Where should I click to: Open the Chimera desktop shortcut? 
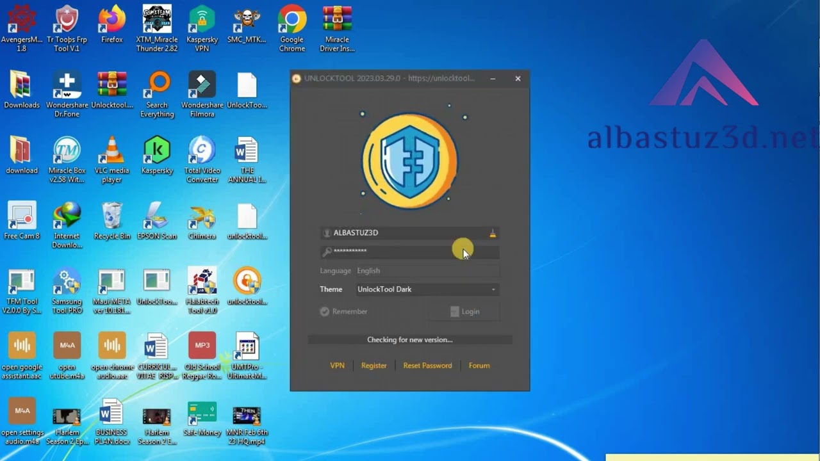click(x=202, y=222)
